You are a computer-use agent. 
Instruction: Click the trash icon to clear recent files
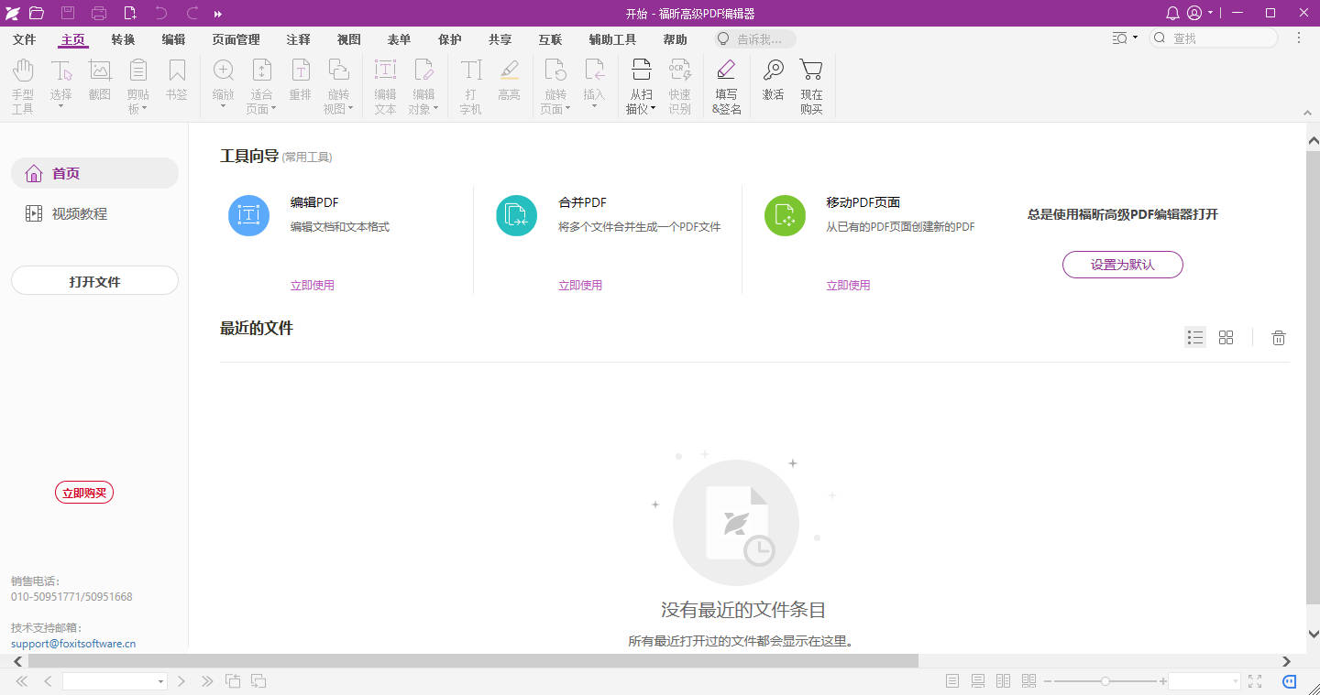click(1279, 338)
